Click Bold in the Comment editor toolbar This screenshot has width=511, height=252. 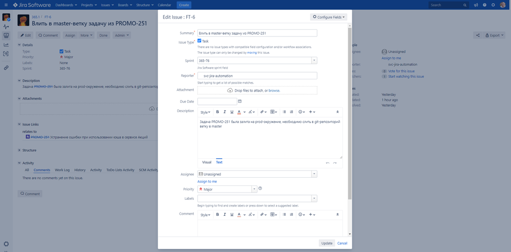click(217, 215)
